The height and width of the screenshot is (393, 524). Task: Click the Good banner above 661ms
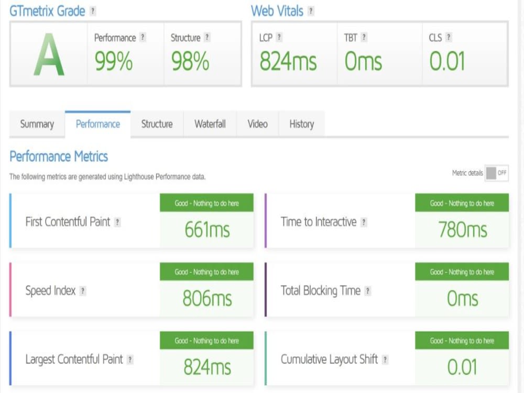(x=206, y=203)
